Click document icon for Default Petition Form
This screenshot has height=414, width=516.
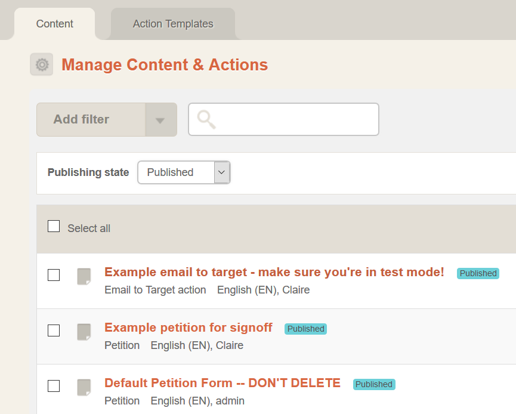pos(84,387)
